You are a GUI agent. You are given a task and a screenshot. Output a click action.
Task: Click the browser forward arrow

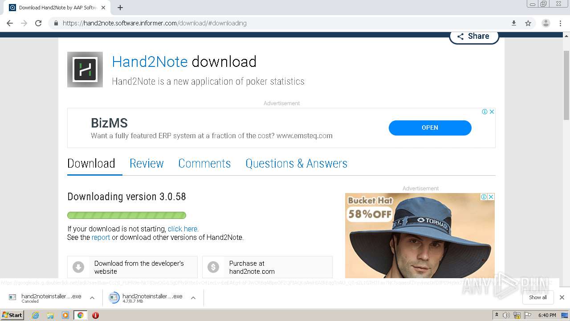24,23
